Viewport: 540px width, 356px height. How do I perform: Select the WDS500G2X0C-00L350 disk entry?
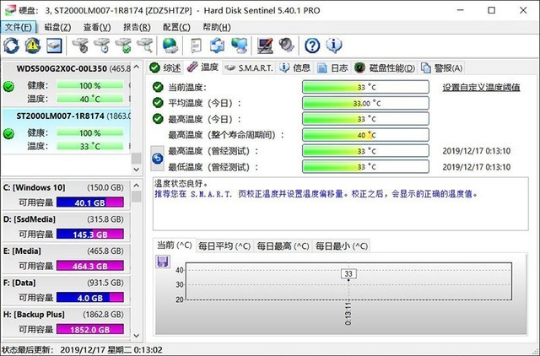pos(66,84)
